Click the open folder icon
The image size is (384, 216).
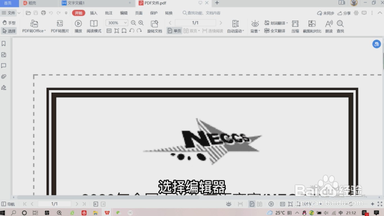(28, 13)
